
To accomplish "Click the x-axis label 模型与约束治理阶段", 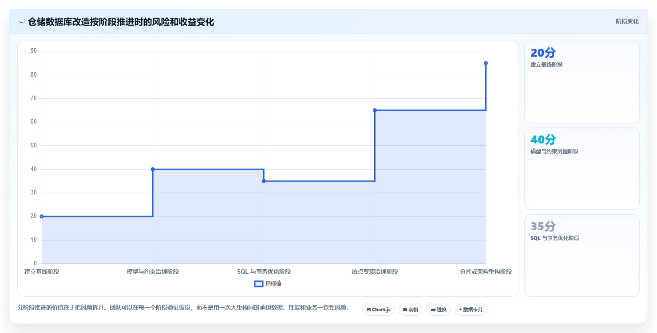I will (x=153, y=271).
